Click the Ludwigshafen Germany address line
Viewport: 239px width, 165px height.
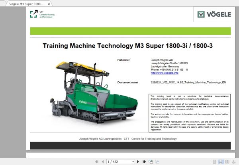[165, 67]
